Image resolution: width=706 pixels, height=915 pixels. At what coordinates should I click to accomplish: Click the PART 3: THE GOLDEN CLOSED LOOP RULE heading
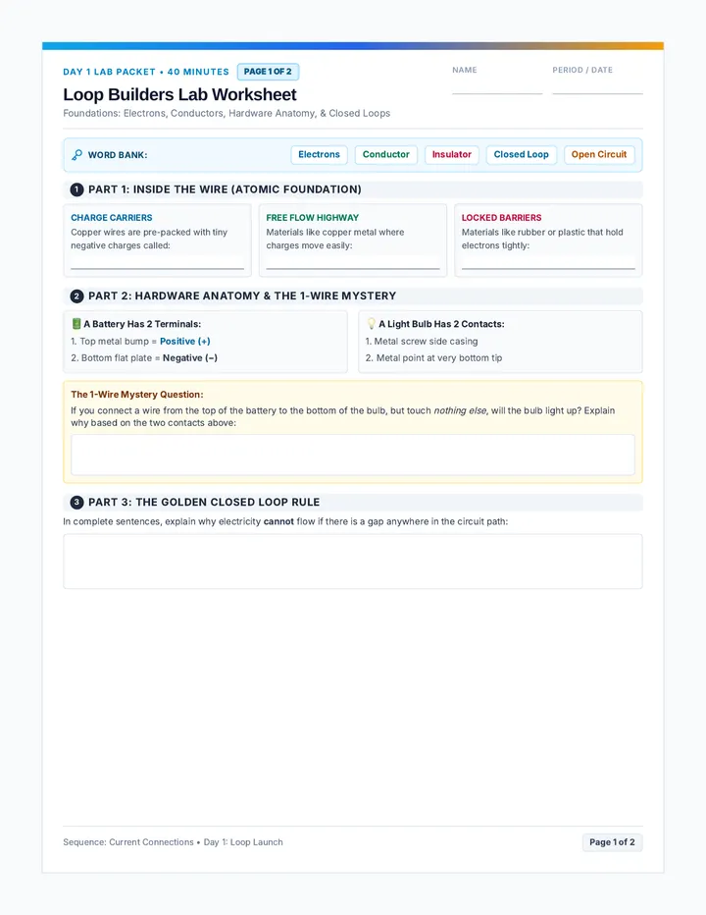204,503
